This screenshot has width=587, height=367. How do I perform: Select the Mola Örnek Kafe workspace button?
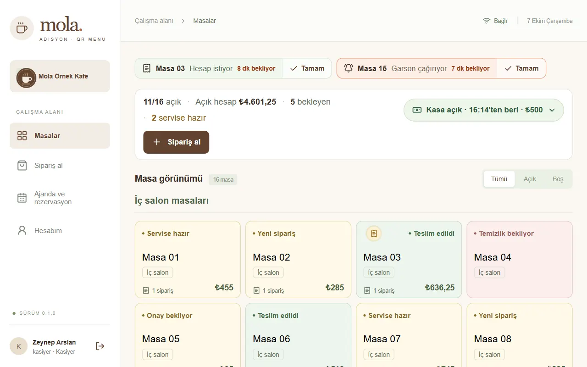60,76
